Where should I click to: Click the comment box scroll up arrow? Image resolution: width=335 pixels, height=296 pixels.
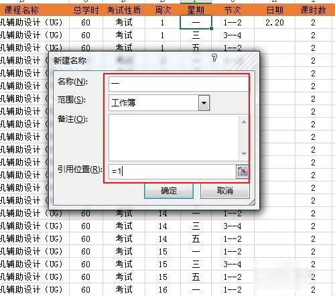[x=244, y=122]
